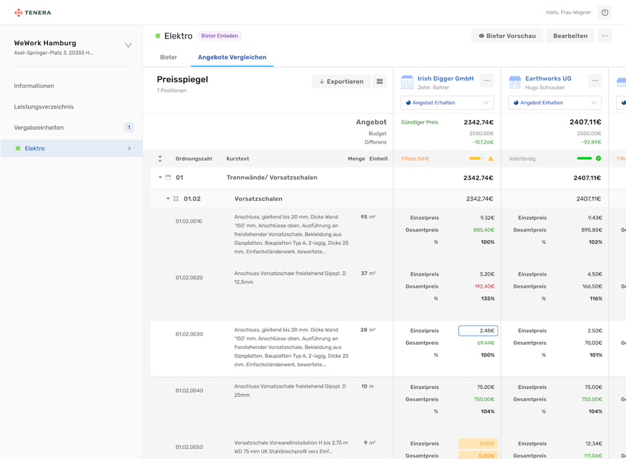Collapse group 01 Trennwände/Vorsatzschalen

tap(160, 177)
